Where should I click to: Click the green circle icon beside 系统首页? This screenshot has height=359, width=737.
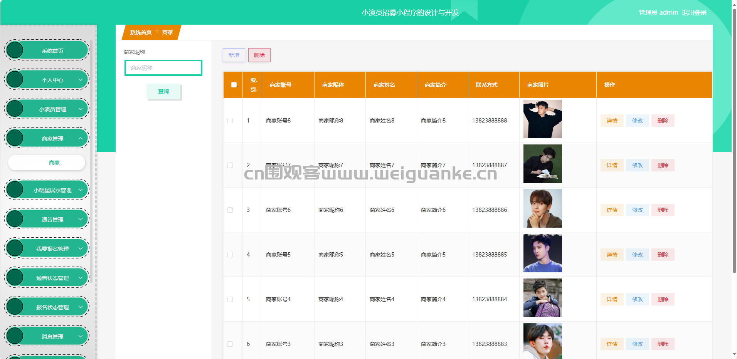(15, 50)
